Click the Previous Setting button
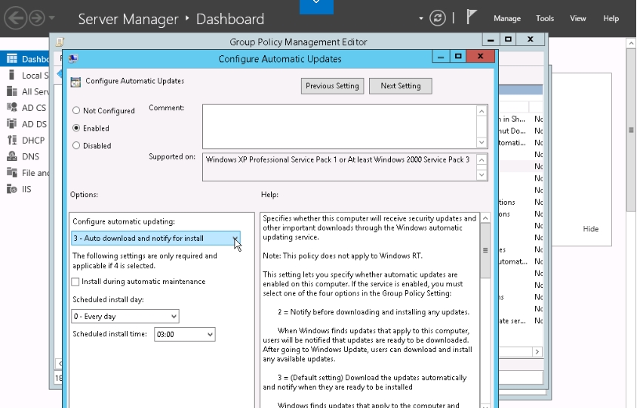Image resolution: width=640 pixels, height=408 pixels. pos(332,86)
